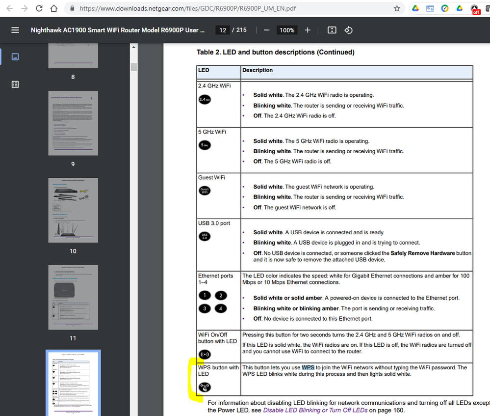Click the PDF title 'Nighthawk AC1900 Smart WiFi Router'
This screenshot has width=490, height=416.
(118, 30)
